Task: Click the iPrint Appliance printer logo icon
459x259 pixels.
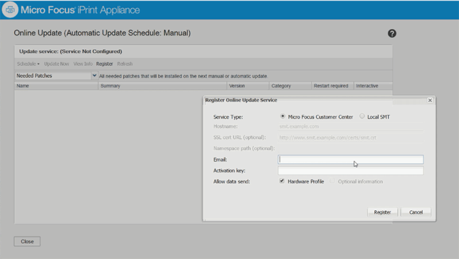Action: [x=10, y=10]
